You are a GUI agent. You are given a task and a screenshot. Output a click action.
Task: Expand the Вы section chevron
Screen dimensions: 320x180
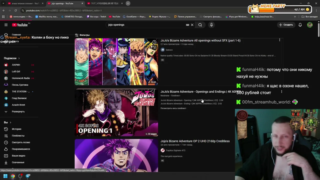[10, 122]
